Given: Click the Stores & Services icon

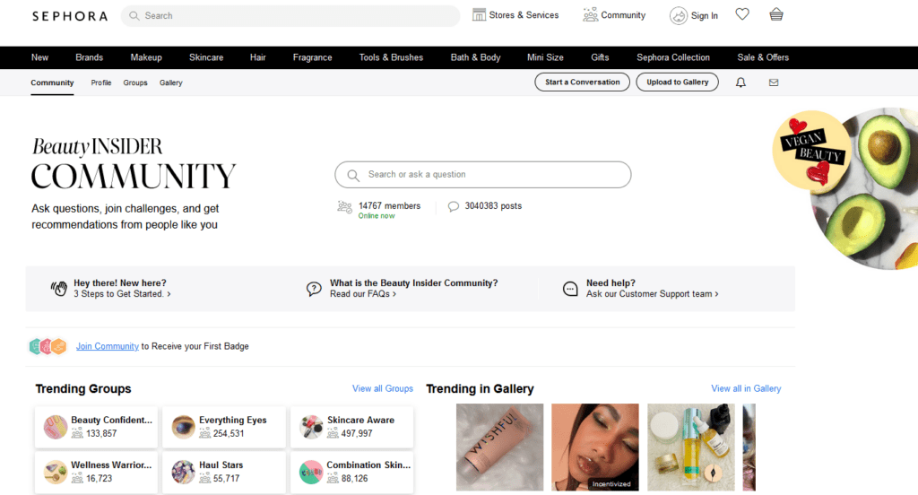Looking at the screenshot, I should [x=480, y=15].
